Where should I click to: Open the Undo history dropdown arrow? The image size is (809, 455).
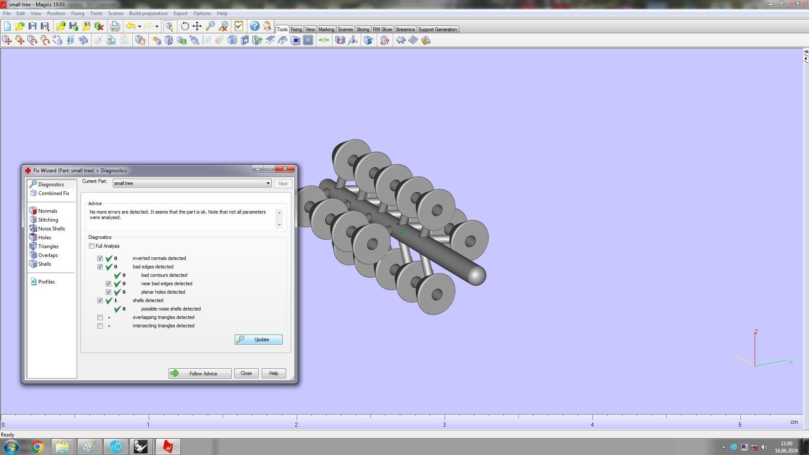pyautogui.click(x=139, y=26)
